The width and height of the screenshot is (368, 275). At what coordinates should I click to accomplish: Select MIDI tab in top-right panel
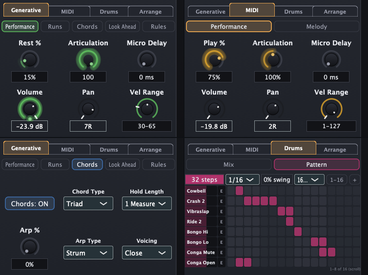(x=252, y=10)
